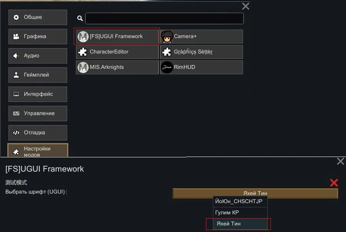
Task: Open RimHUD mod settings
Action: [x=202, y=67]
